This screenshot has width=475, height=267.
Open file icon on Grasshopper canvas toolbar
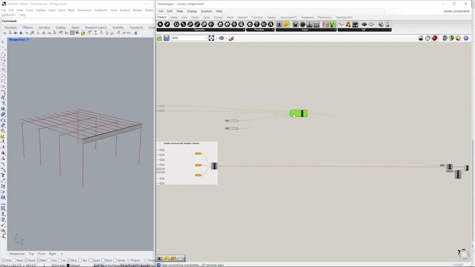click(x=159, y=38)
